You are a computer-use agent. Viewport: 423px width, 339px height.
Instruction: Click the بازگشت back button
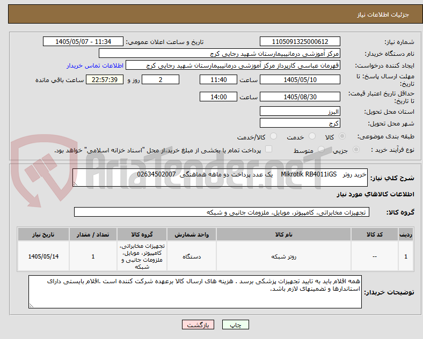point(198,325)
